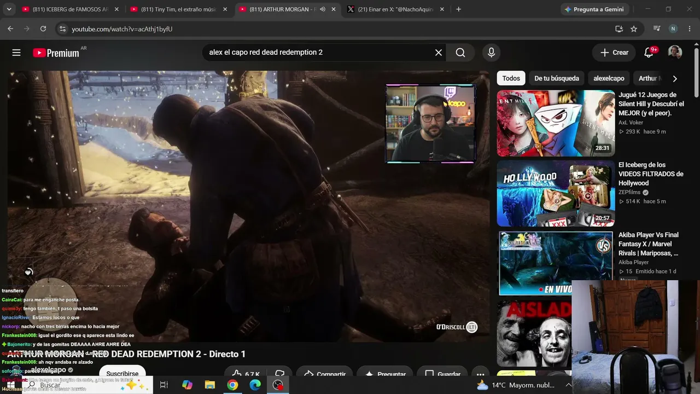700x394 pixels.
Task: Open Microsoft Edge from the taskbar
Action: click(x=255, y=385)
